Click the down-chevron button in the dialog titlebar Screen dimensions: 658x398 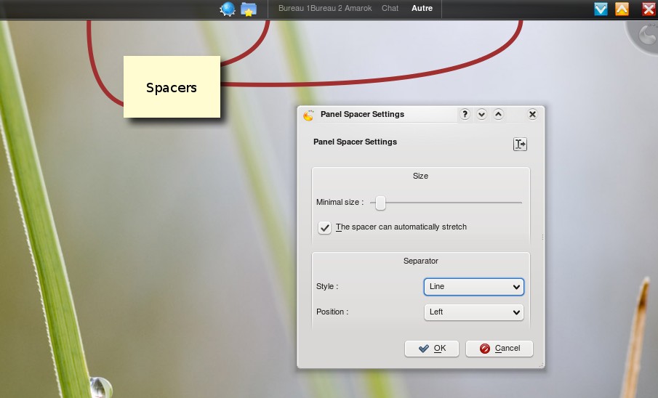coord(481,114)
